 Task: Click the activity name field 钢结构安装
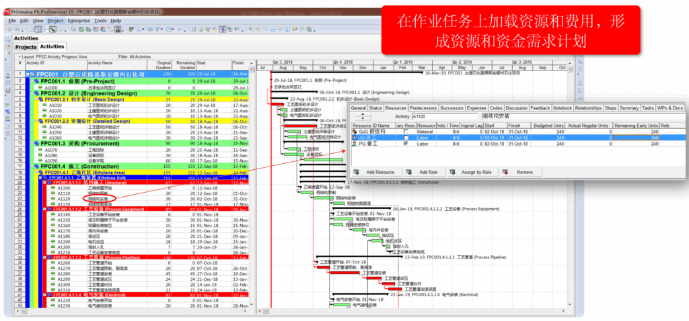pyautogui.click(x=583, y=116)
